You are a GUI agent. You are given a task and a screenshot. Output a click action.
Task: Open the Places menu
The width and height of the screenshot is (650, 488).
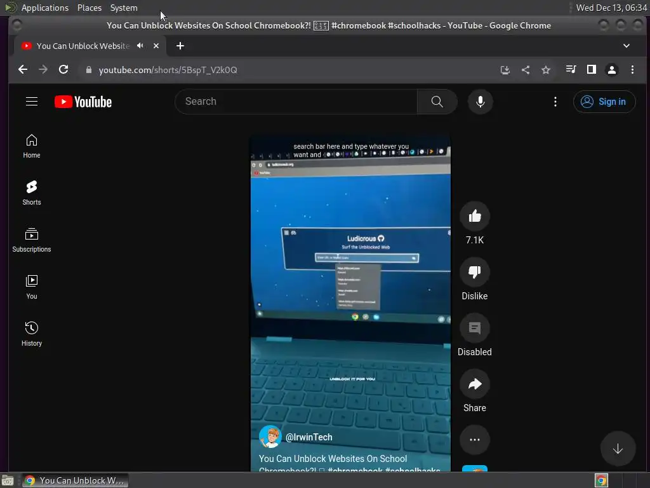tap(90, 8)
